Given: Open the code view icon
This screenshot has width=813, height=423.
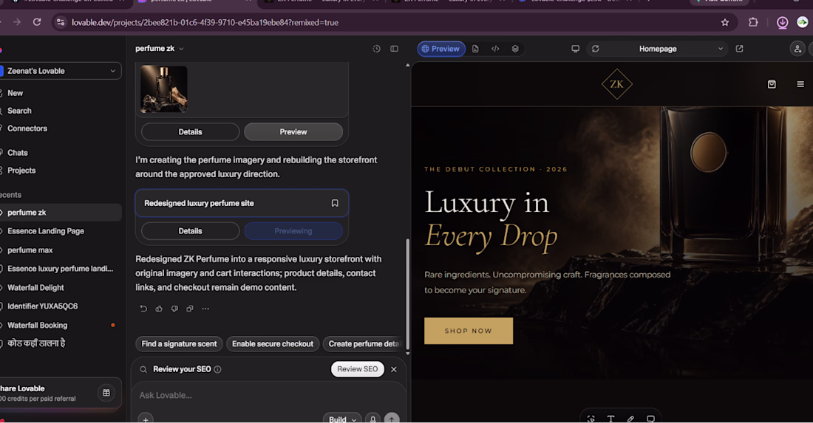Looking at the screenshot, I should [x=495, y=49].
